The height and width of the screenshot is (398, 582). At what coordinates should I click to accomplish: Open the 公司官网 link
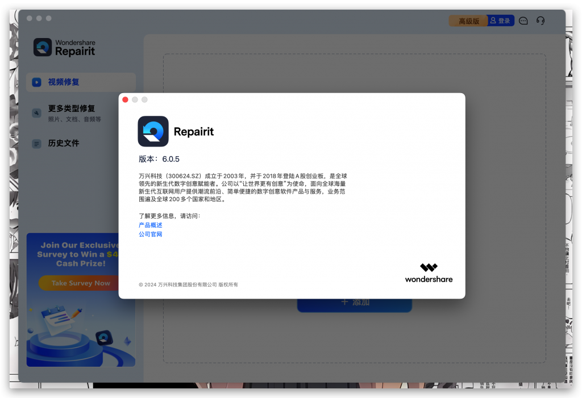click(x=150, y=234)
